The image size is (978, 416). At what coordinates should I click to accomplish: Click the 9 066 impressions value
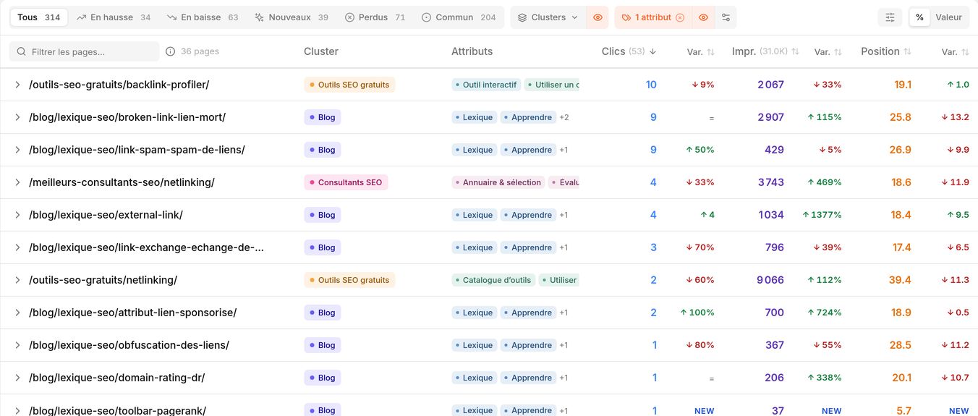tap(770, 280)
